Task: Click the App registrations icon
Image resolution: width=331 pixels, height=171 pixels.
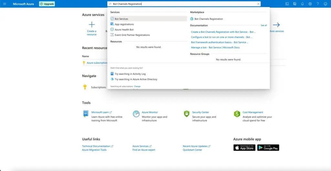Action: [x=112, y=24]
